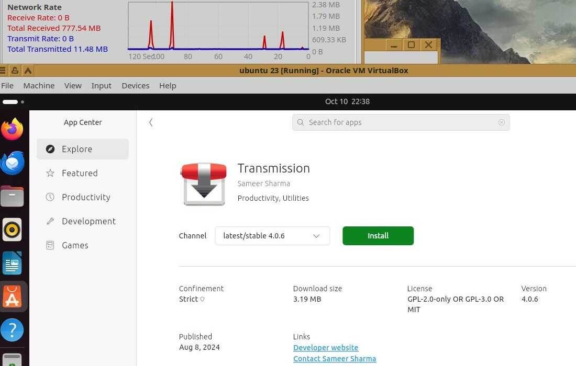The image size is (576, 366).
Task: Click the Transmission title text
Action: point(274,168)
